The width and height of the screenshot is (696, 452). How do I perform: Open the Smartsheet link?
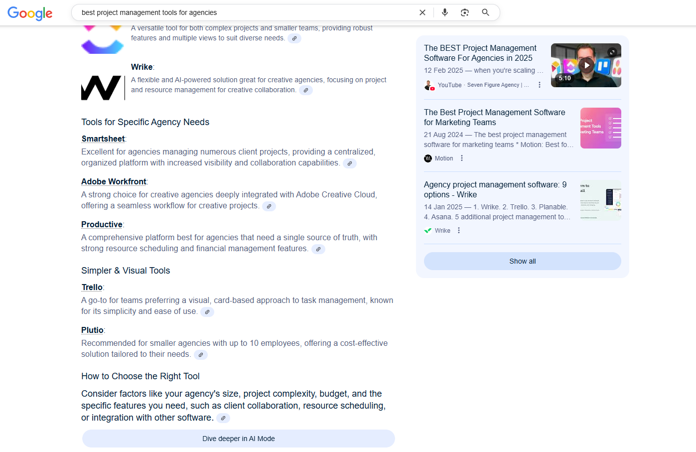(x=103, y=139)
